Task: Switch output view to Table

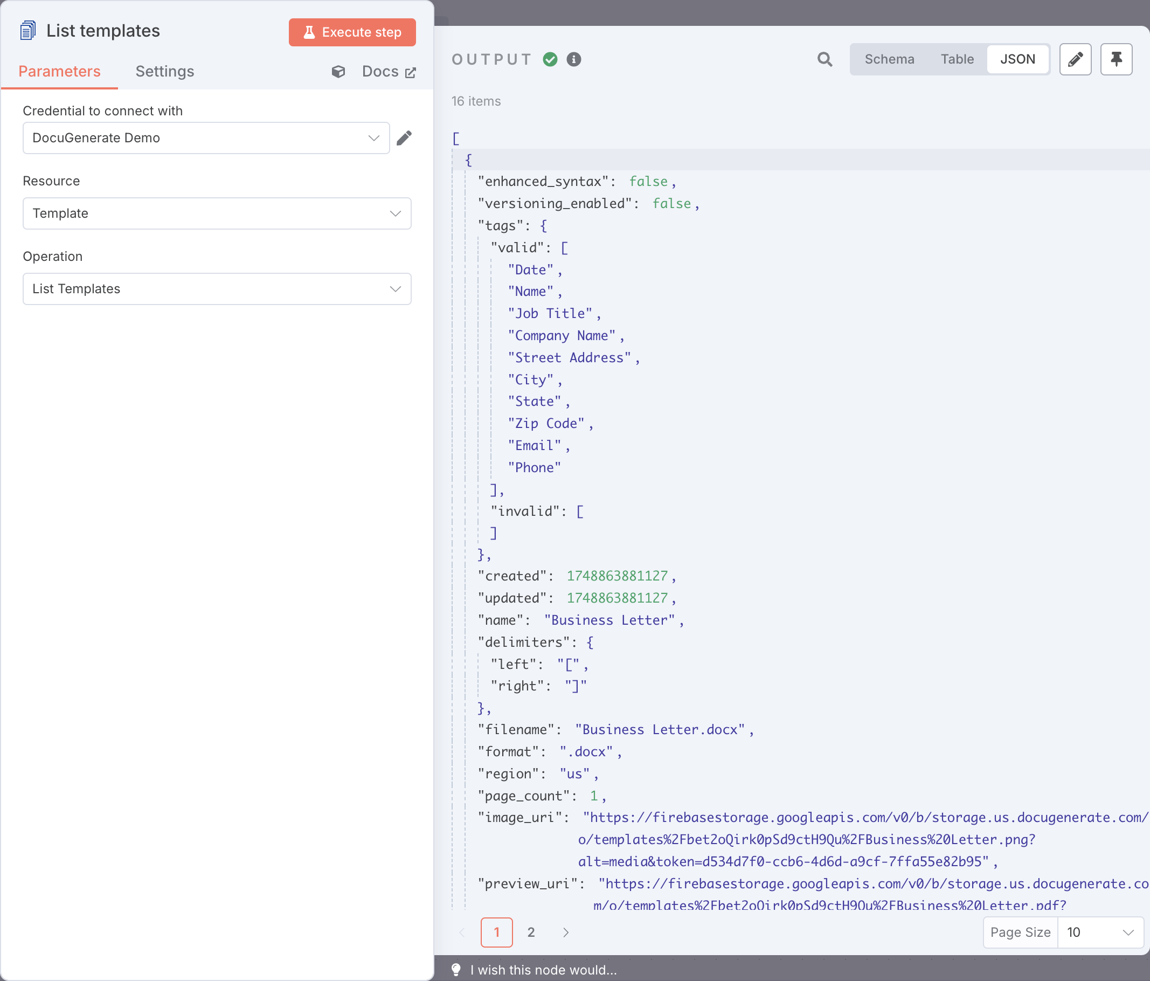Action: [x=957, y=59]
